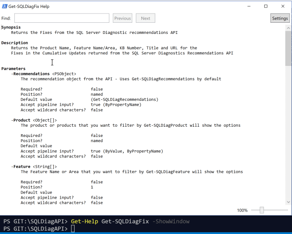Image resolution: width=292 pixels, height=234 pixels.
Task: Click the Previous search button
Action: 122,18
